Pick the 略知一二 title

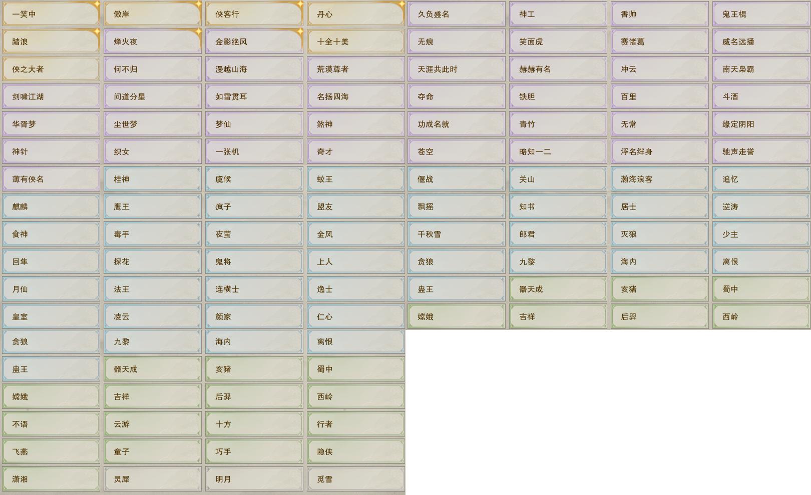point(558,151)
